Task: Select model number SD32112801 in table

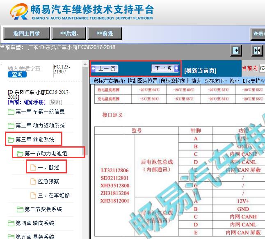Action: 115,178
